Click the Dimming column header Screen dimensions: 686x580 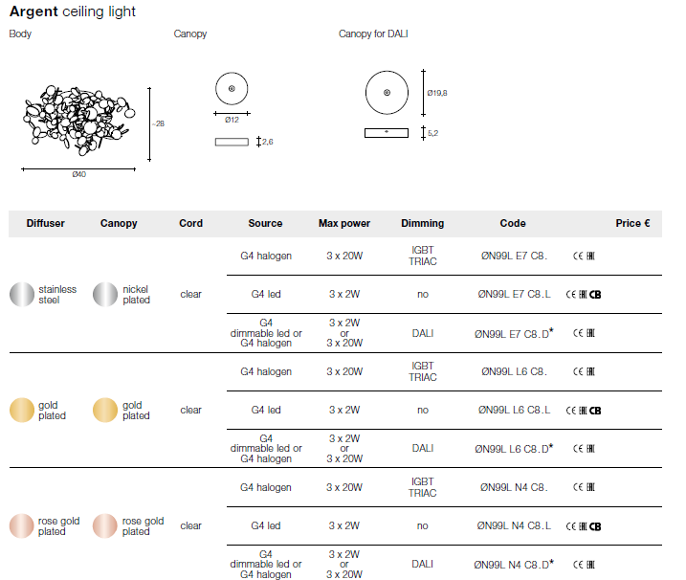423,223
